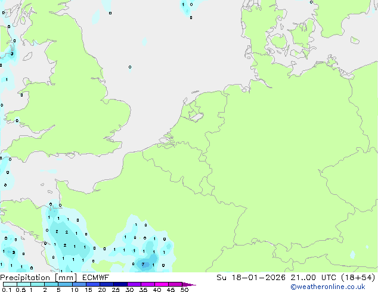Select the 40–45 mm magenta swatch
This screenshot has height=292, width=378.
pos(162,284)
